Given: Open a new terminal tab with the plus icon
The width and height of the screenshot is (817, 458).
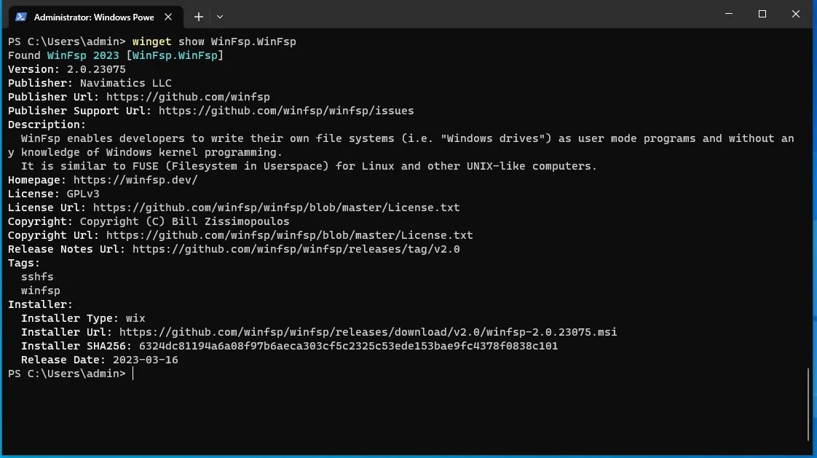Looking at the screenshot, I should coord(198,16).
